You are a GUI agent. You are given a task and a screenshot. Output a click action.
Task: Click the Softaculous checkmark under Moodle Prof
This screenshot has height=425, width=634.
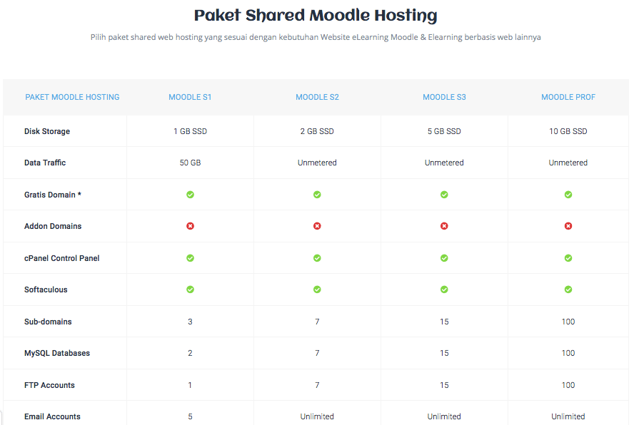568,290
